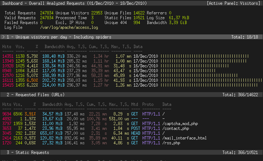Select the 13/Dec/2010 visitors row
The width and height of the screenshot is (263, 161).
coord(131,80)
